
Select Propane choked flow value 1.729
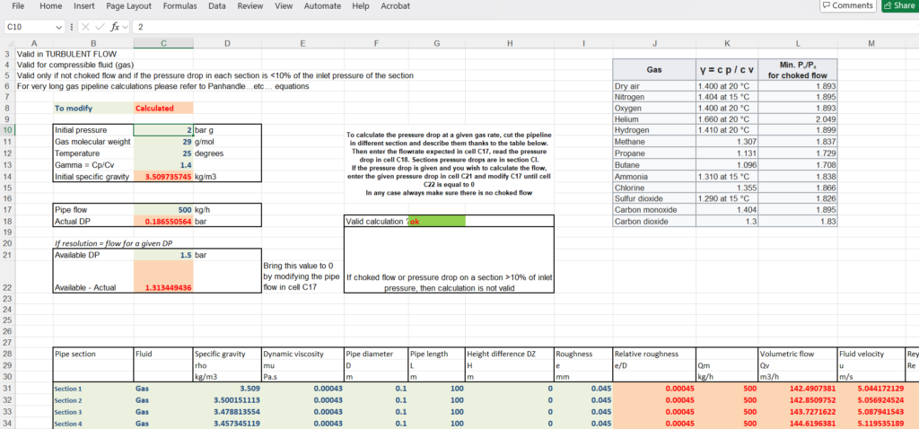tap(798, 153)
